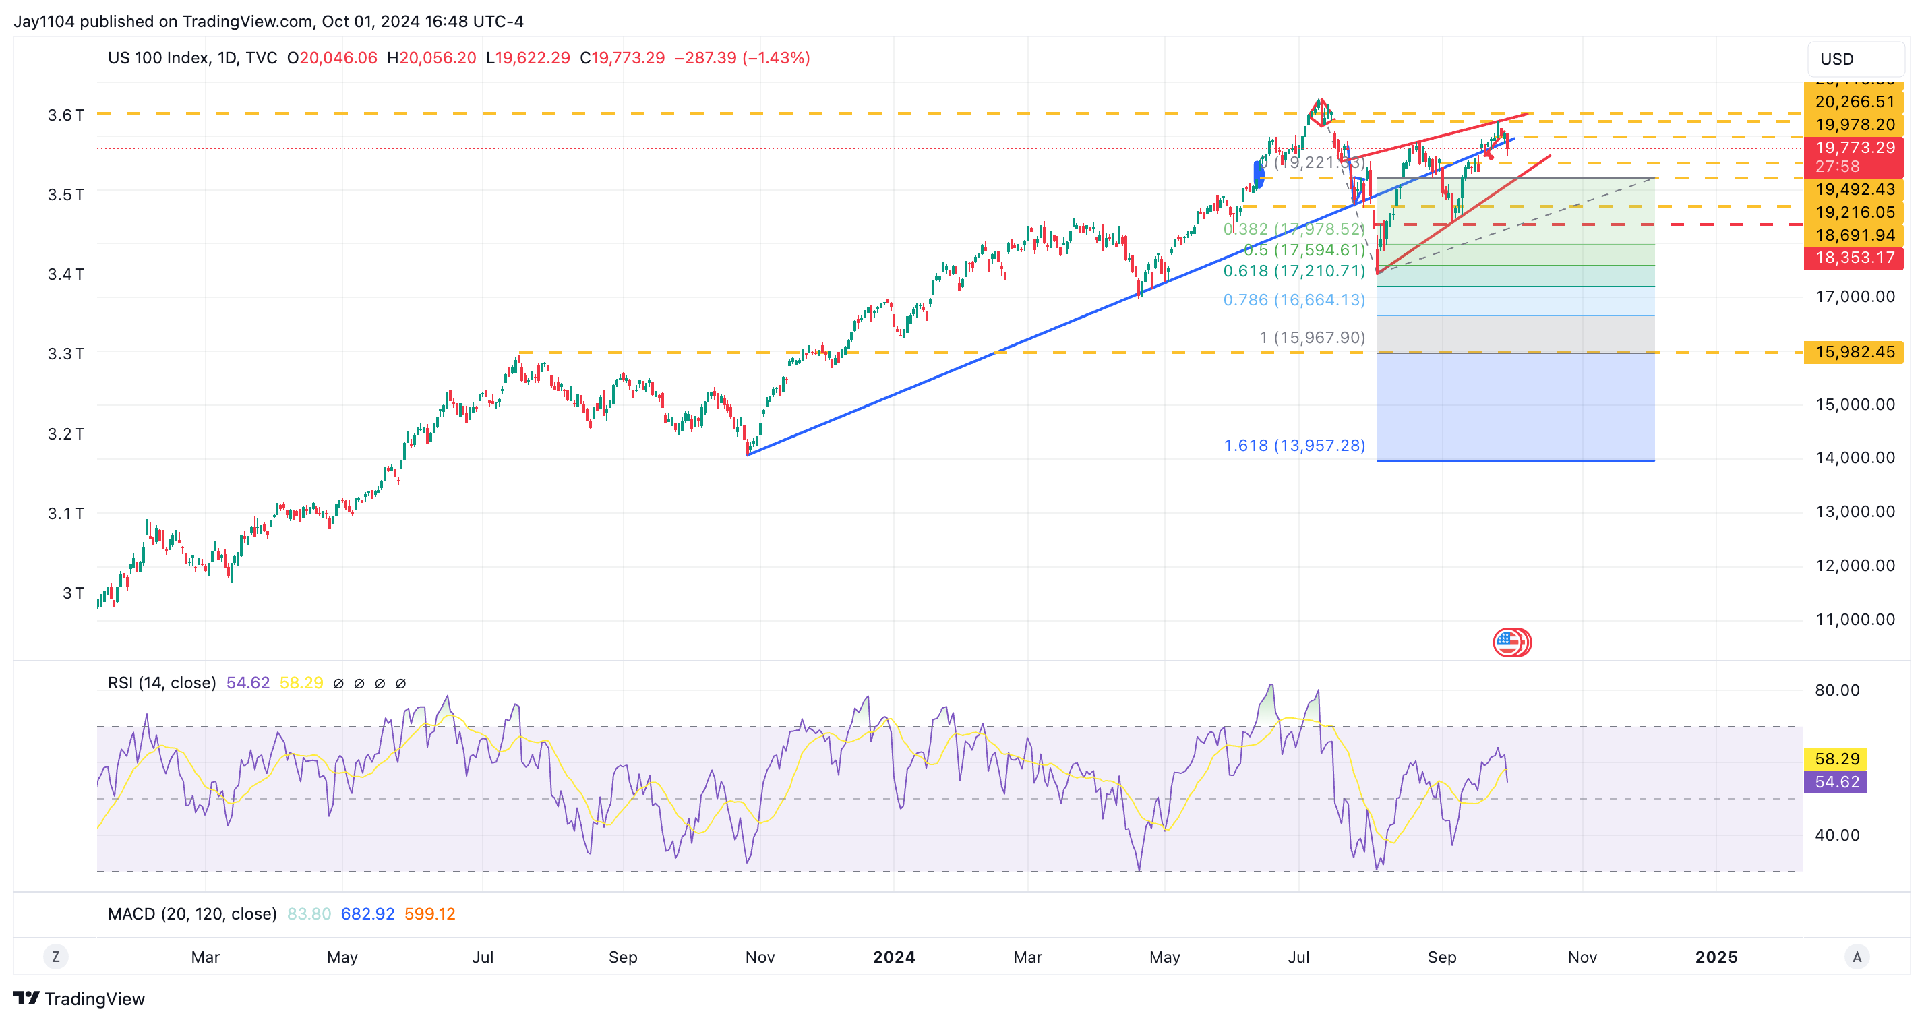This screenshot has width=1924, height=1022.
Task: Click the 18,691.94 price level label
Action: [1854, 235]
